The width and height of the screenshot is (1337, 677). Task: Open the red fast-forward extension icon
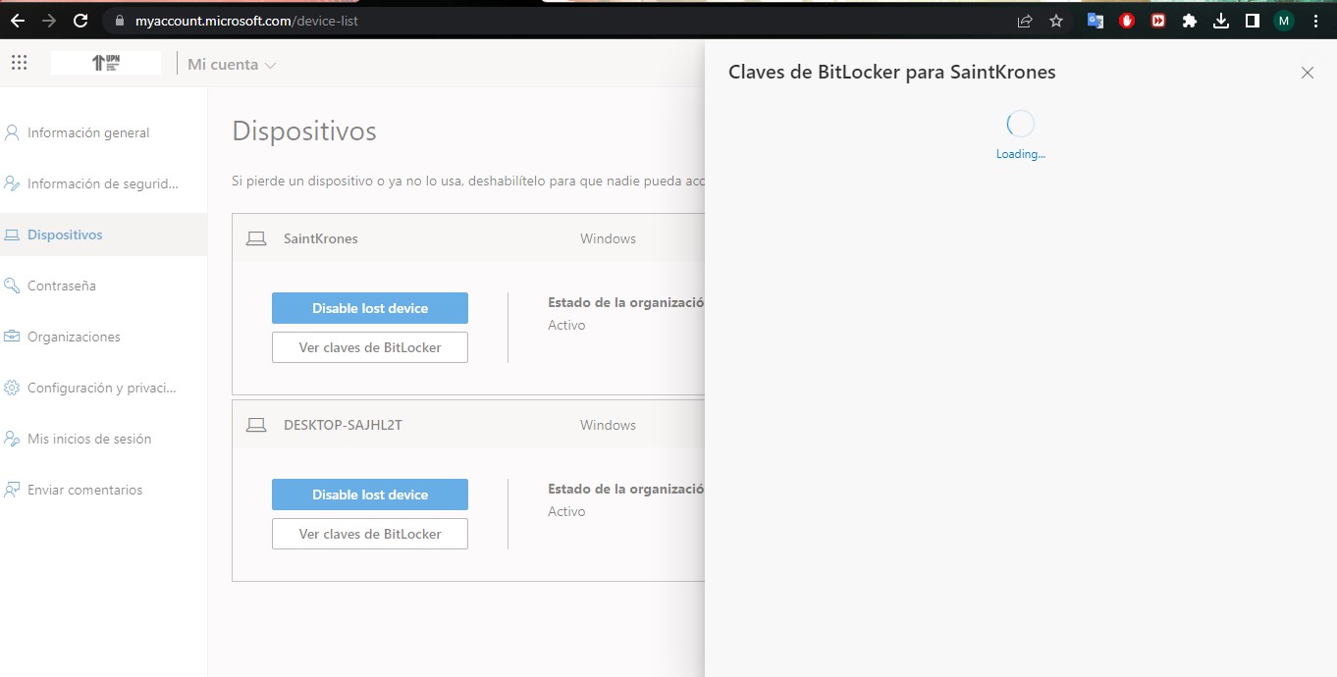[x=1158, y=20]
